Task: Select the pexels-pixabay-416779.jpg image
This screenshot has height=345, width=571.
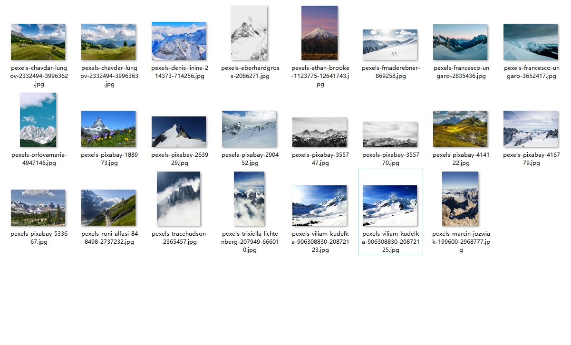Action: pos(531,129)
